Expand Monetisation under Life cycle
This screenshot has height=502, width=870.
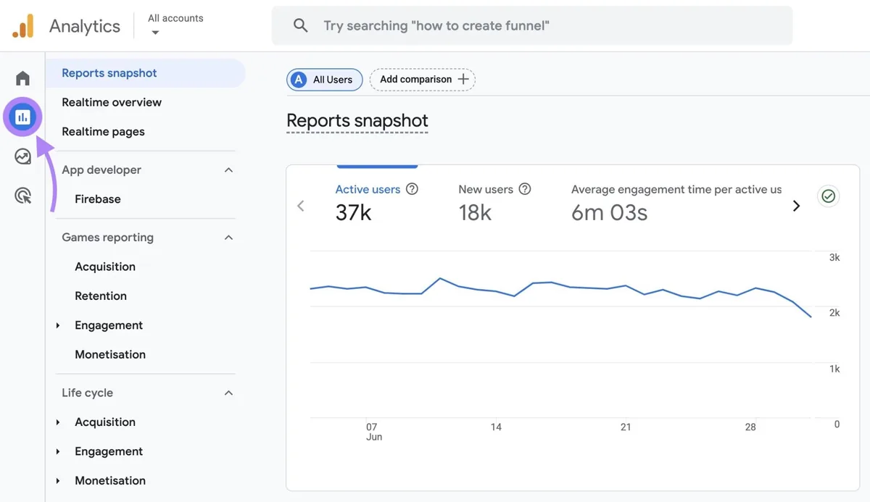[58, 481]
